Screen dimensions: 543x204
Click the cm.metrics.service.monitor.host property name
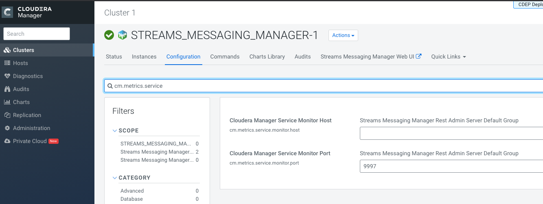(265, 130)
